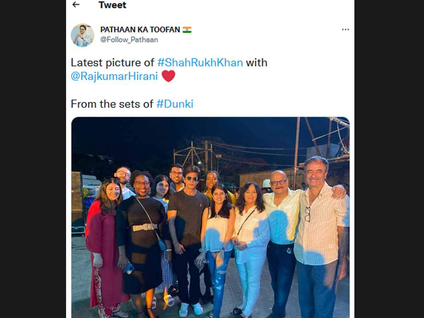Open the @Follow_Pathaan handle

[129, 40]
